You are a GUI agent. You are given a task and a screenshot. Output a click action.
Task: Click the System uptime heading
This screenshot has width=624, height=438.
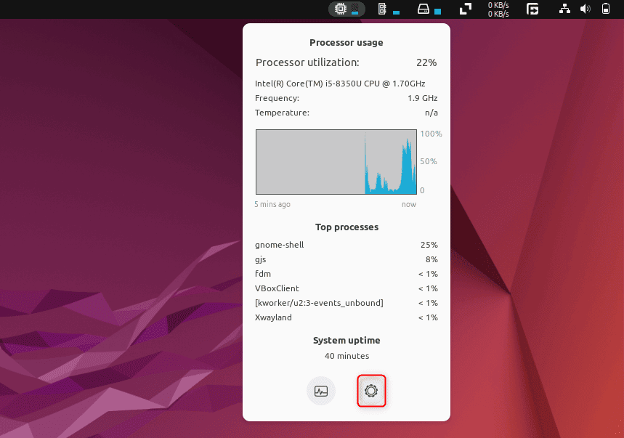347,340
